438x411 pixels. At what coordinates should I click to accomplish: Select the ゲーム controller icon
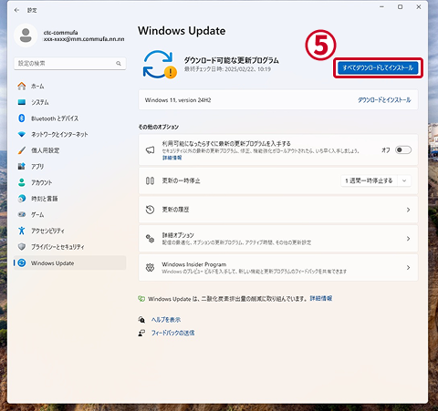[x=22, y=214]
